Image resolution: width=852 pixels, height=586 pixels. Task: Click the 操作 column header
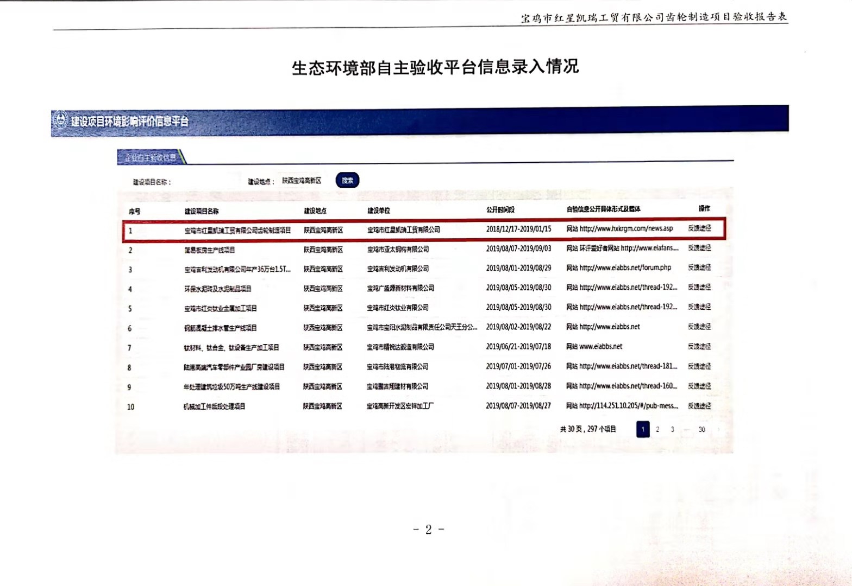pyautogui.click(x=704, y=208)
